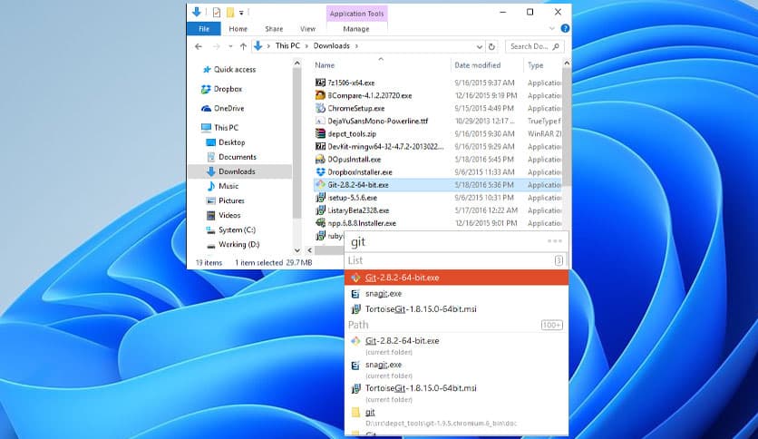Click the highlighted Git-2.8.2-64-bit.exe result icon

coord(355,278)
